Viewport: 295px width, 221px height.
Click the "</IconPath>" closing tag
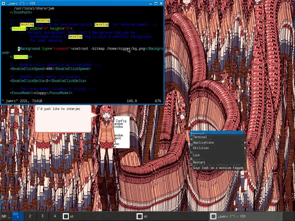point(21,12)
